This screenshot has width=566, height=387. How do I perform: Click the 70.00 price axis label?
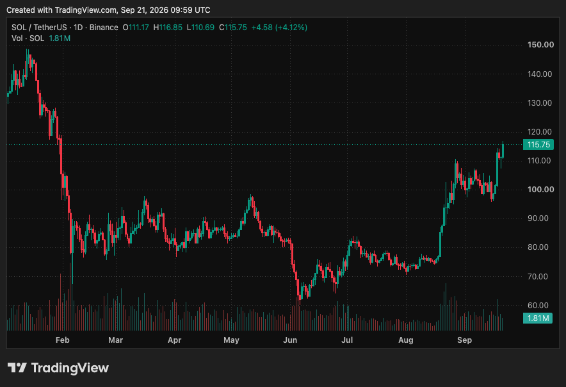tap(538, 276)
